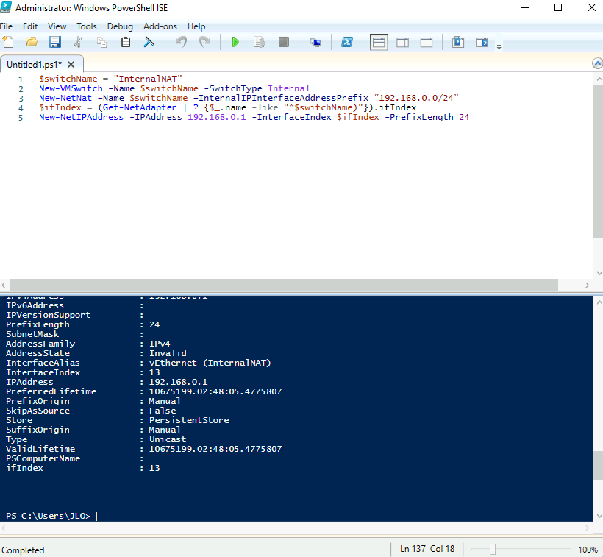Click the console vertical scrollbar thumb
Screen dimensions: 603x557
(599, 466)
